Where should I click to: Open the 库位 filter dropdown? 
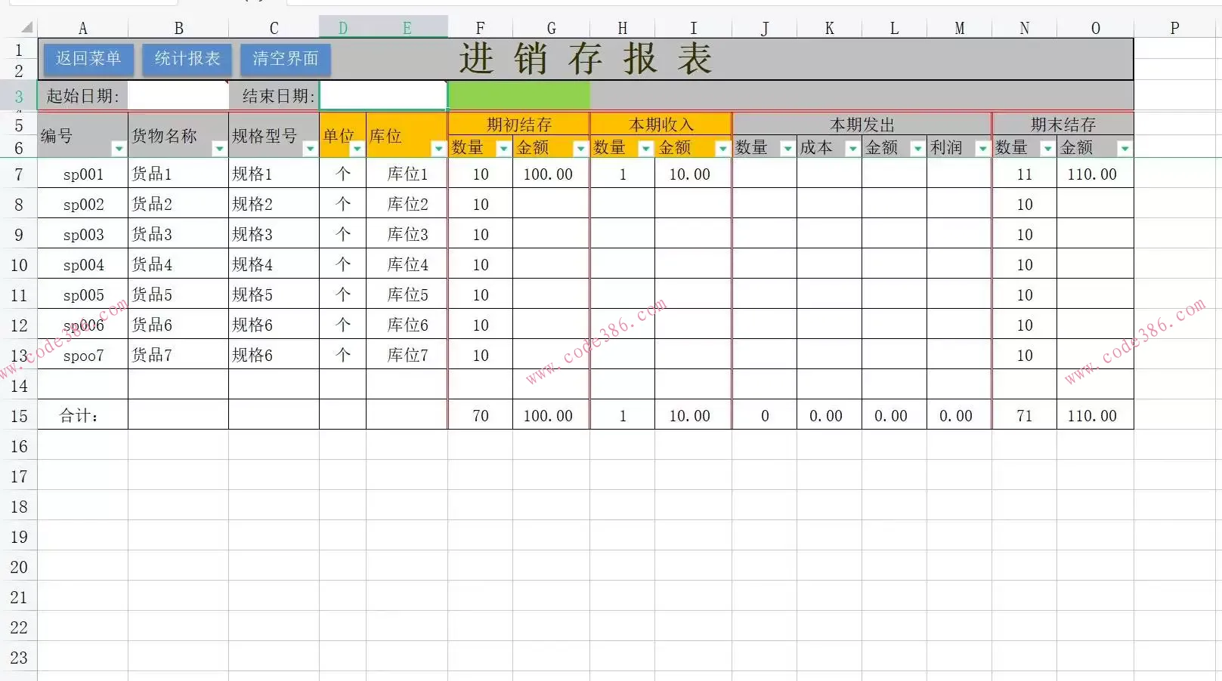pyautogui.click(x=438, y=149)
